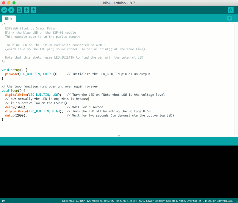Click the splitter dot between editor and console
This screenshot has width=238, height=203.
(x=119, y=136)
